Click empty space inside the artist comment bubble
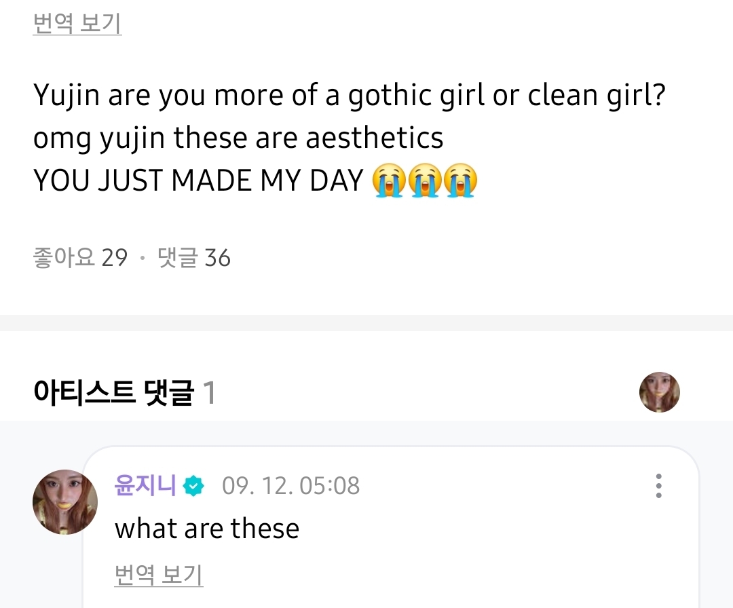Image resolution: width=733 pixels, height=608 pixels. 475,543
